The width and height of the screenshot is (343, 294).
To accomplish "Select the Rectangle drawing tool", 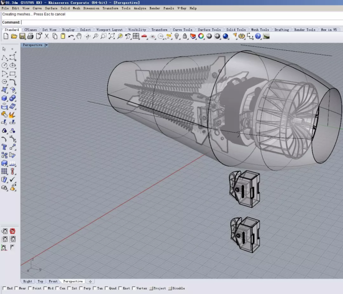I will coord(13,74).
